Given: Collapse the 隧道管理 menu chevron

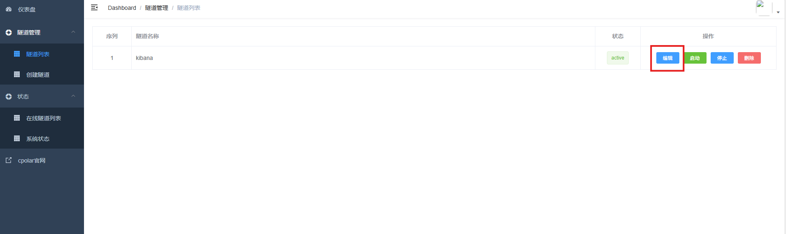Looking at the screenshot, I should point(73,32).
